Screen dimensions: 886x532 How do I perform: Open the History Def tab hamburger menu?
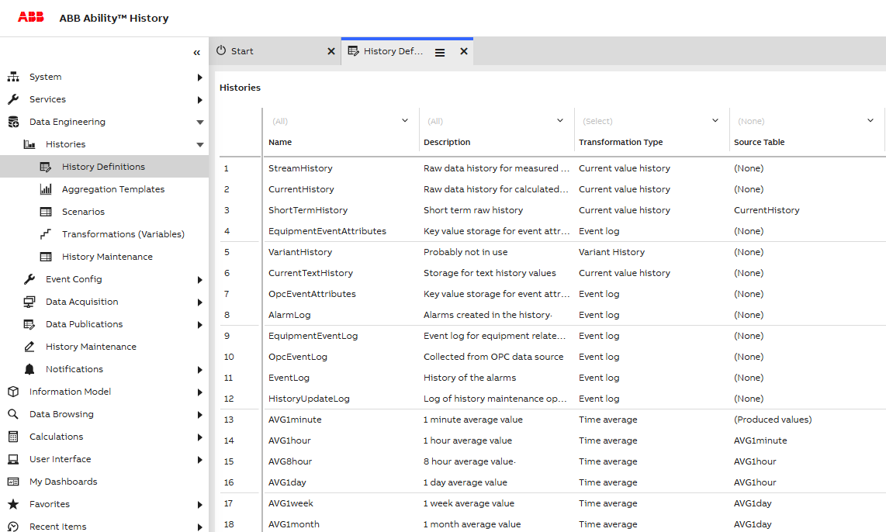coord(440,53)
